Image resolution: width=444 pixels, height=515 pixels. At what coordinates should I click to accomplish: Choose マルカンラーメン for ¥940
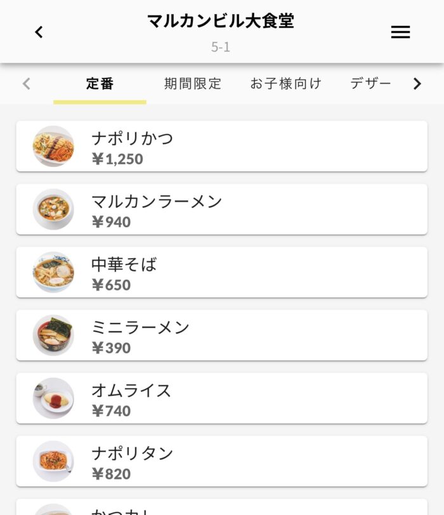click(x=254, y=209)
